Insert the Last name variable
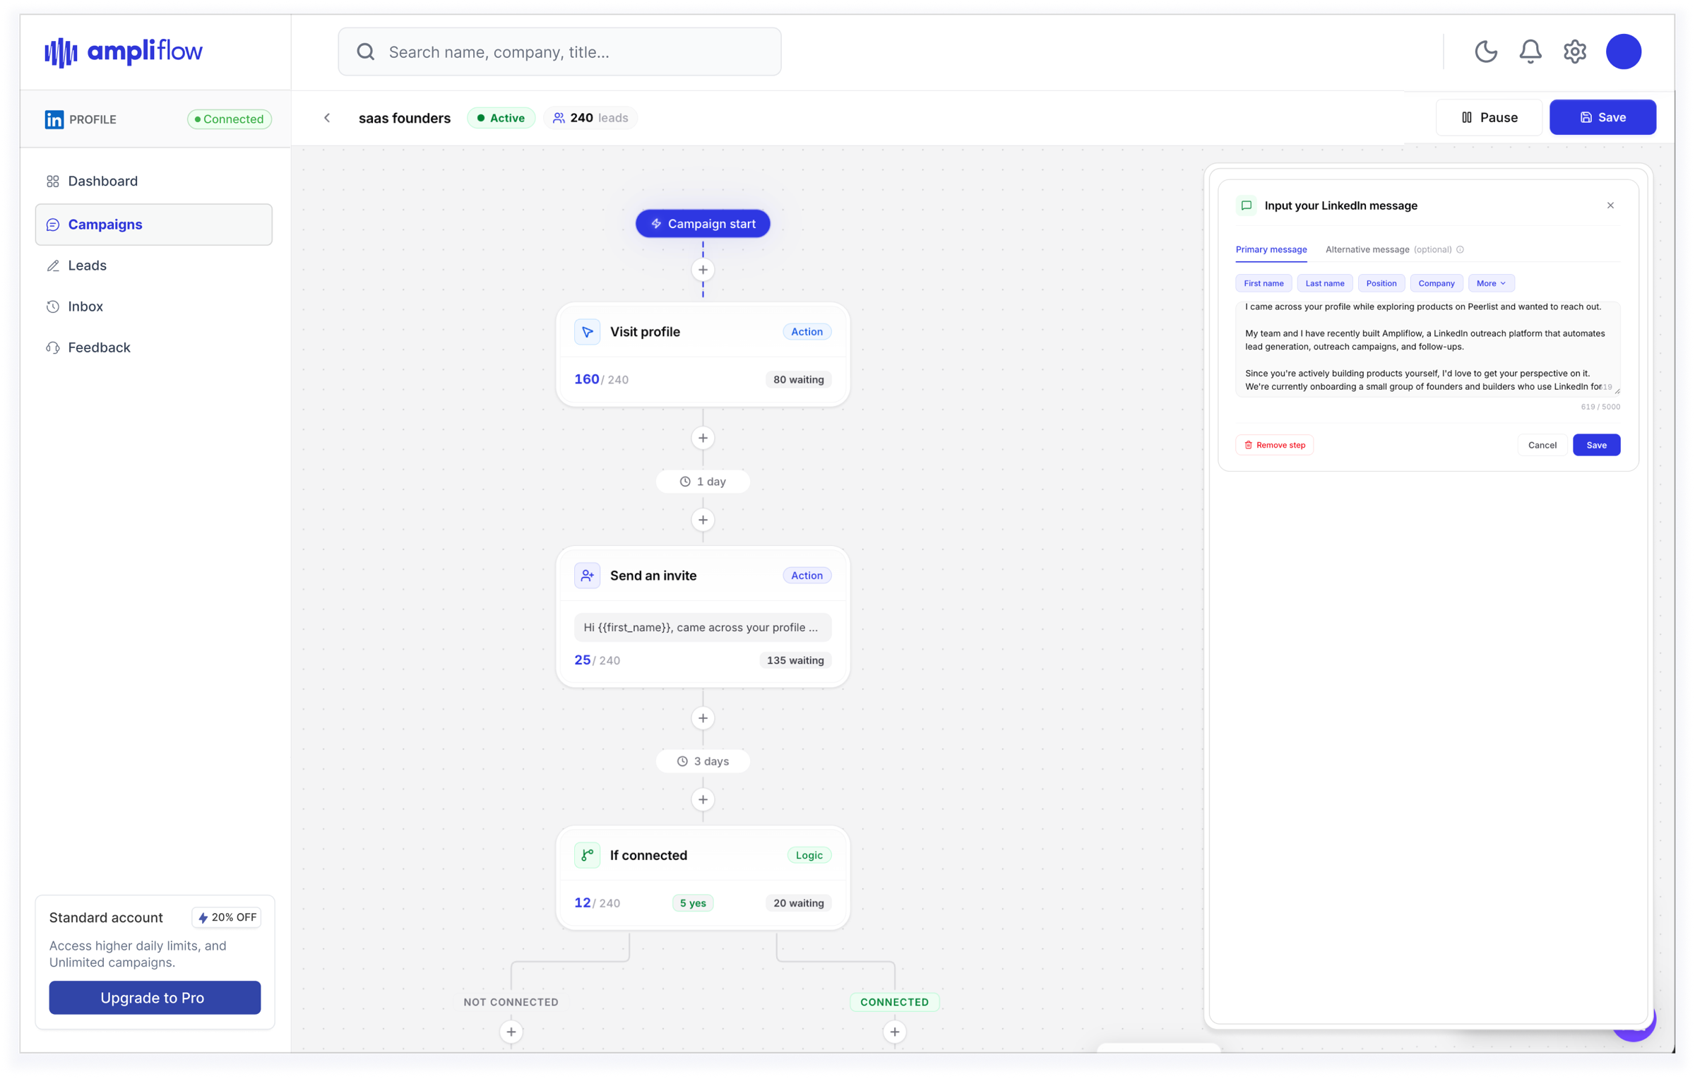This screenshot has height=1079, width=1695. (1325, 283)
